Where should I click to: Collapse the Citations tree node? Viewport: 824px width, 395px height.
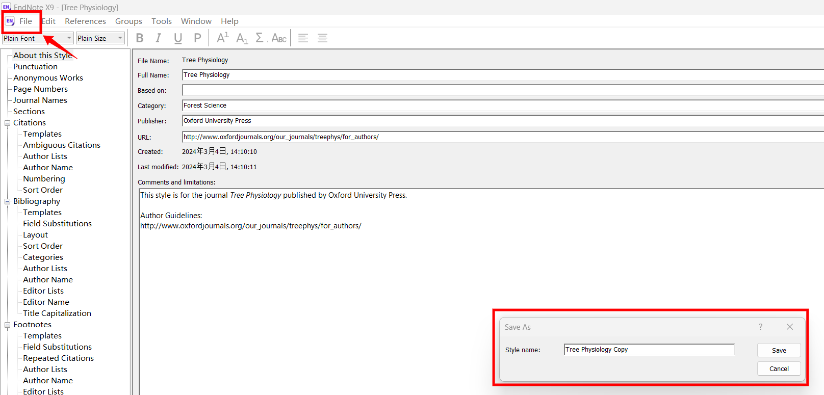(x=8, y=123)
